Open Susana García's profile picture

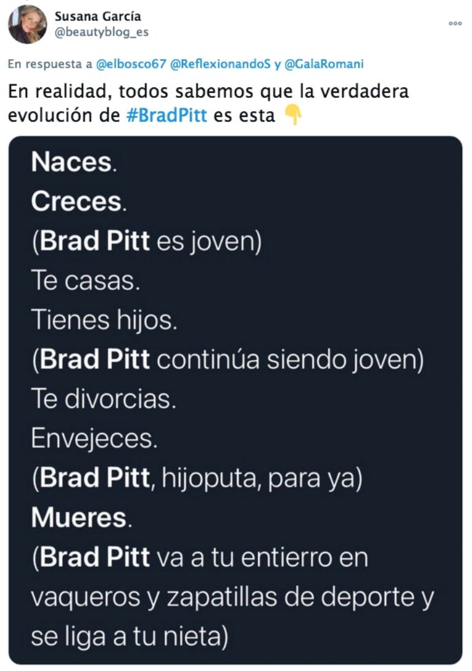28,25
